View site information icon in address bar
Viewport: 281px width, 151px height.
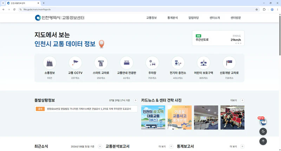click(x=21, y=9)
